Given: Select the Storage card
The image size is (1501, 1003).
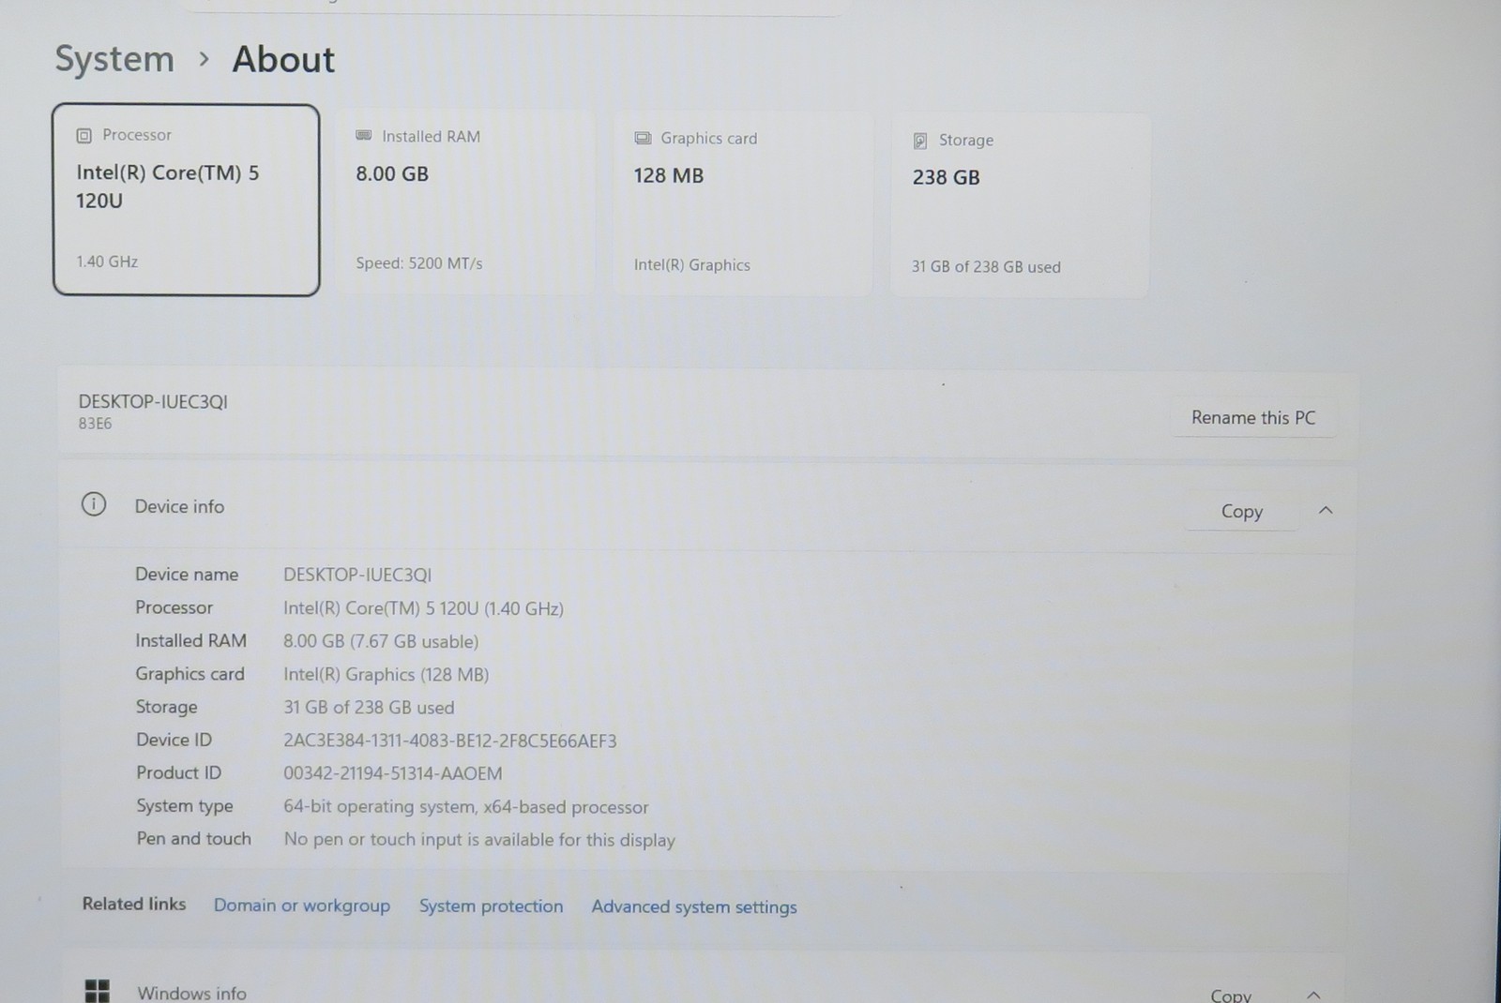Looking at the screenshot, I should pos(1020,205).
